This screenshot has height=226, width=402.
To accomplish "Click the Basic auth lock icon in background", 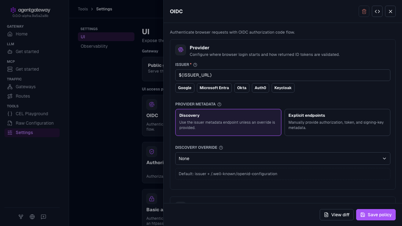I will [x=152, y=199].
